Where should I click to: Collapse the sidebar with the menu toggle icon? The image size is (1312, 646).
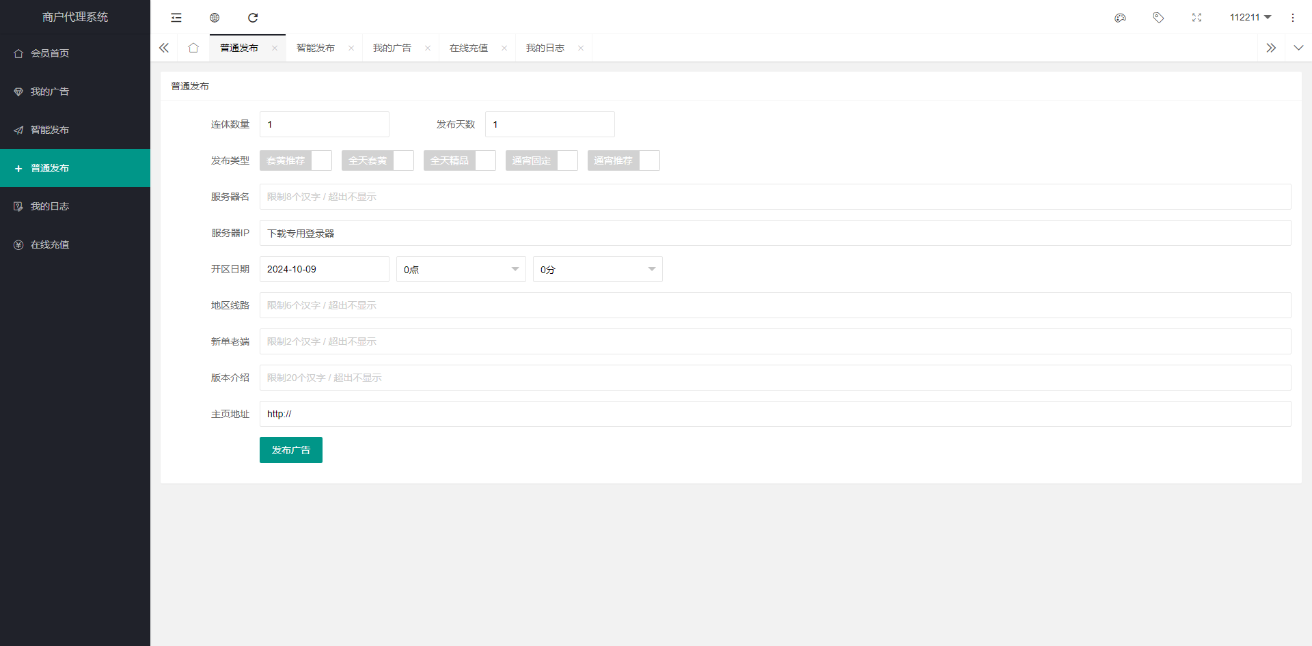(x=176, y=18)
